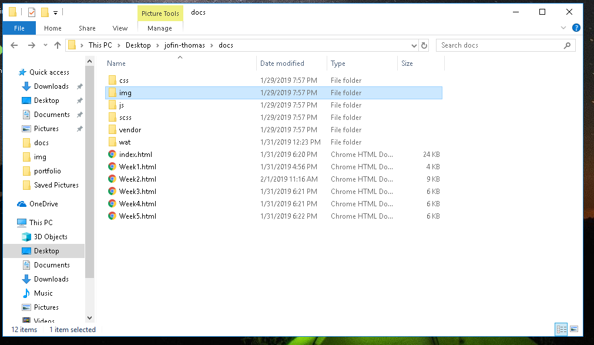Expand the ribbon with the chevron
The width and height of the screenshot is (594, 345).
point(563,28)
